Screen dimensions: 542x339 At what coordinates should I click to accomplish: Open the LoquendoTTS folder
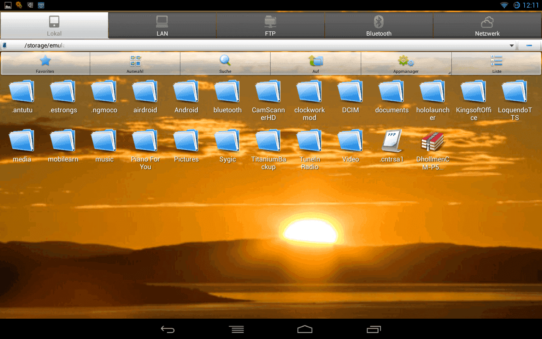click(x=515, y=100)
